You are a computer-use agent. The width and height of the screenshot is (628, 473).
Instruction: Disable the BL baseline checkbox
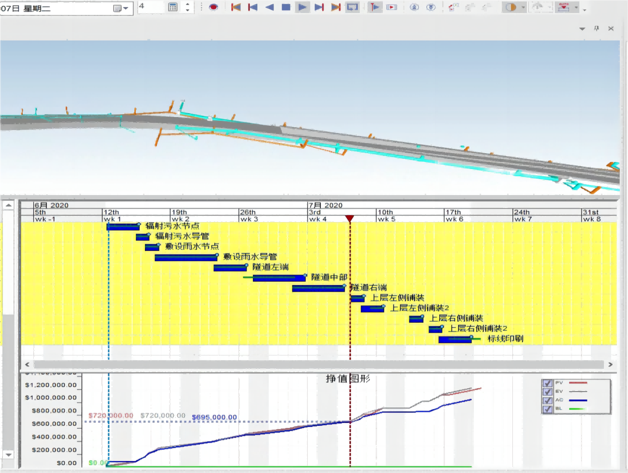pos(547,409)
